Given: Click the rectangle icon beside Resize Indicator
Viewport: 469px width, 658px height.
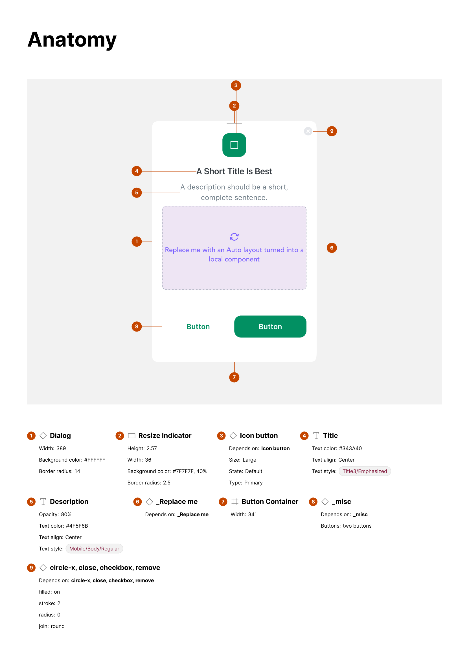Looking at the screenshot, I should pyautogui.click(x=132, y=436).
